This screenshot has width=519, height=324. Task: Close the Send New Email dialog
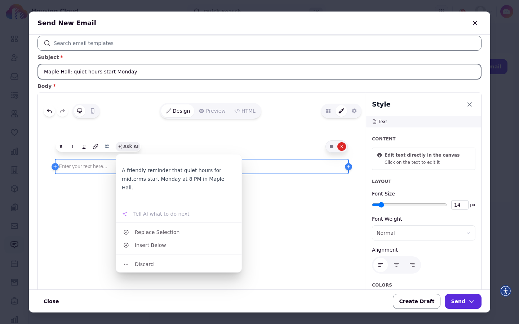475,23
